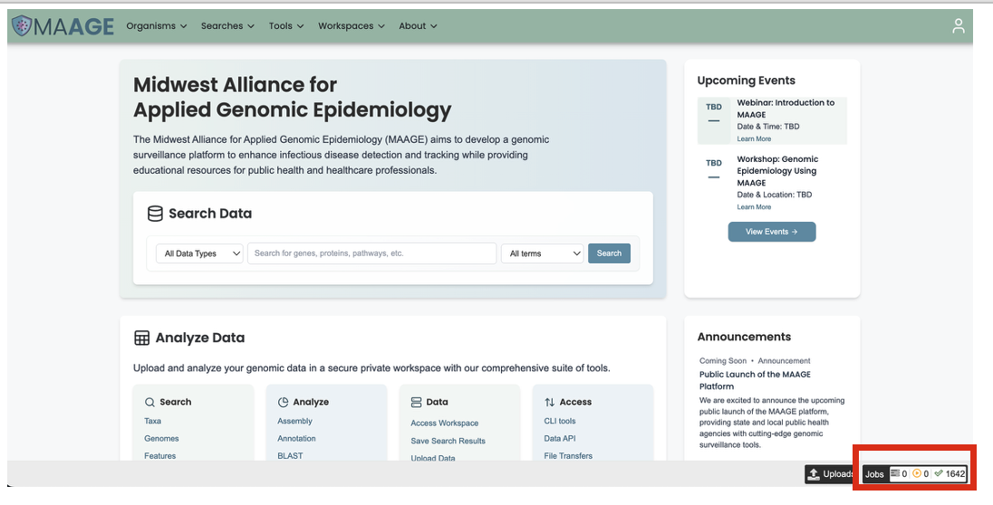993x505 pixels.
Task: Open the Jobs status button
Action: tap(915, 474)
